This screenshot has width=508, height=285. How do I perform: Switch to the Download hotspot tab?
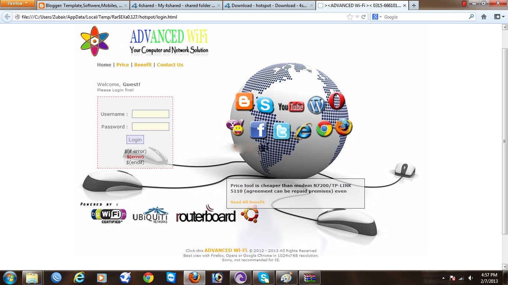[x=269, y=6]
